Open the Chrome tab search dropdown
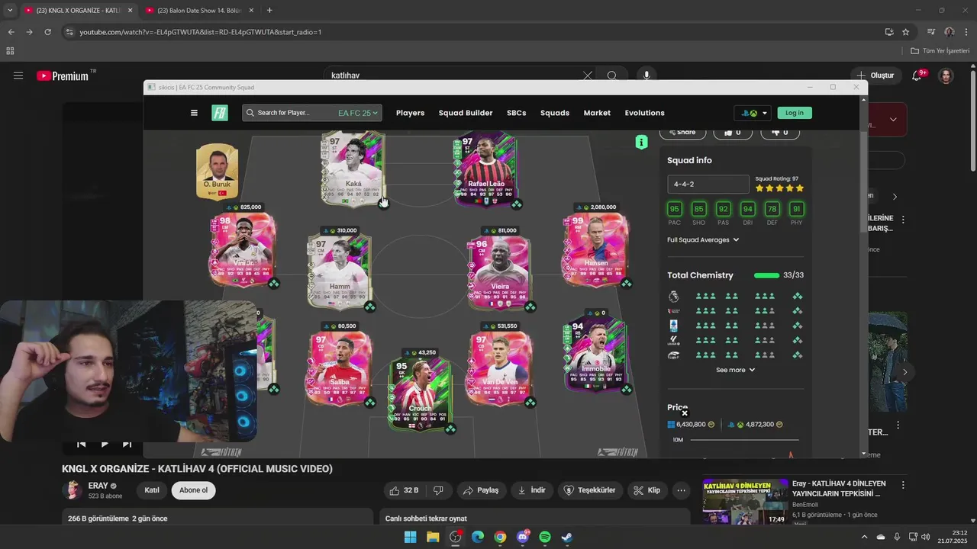Screen dimensions: 977x549 pyautogui.click(x=9, y=10)
